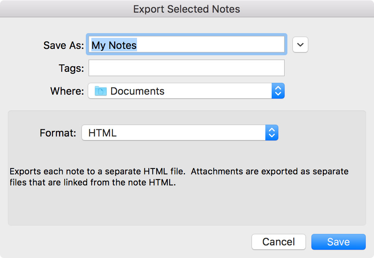
Task: Click the Where label
Action: [x=67, y=91]
